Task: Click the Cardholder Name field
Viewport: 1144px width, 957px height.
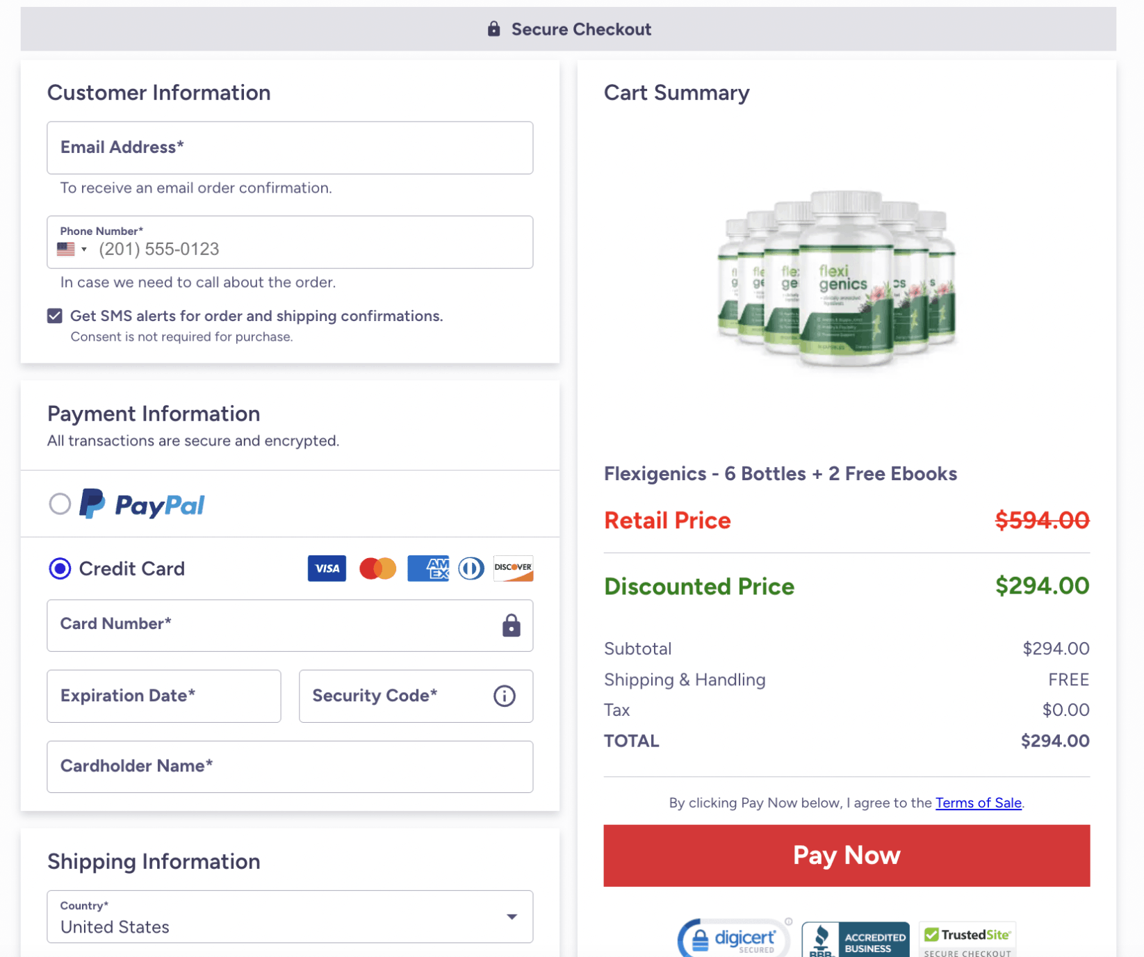Action: 290,767
